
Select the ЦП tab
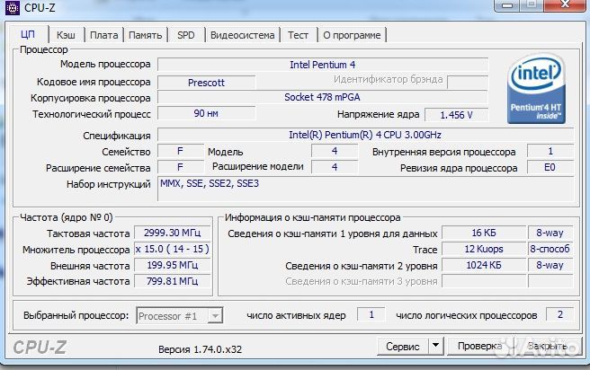pyautogui.click(x=28, y=34)
